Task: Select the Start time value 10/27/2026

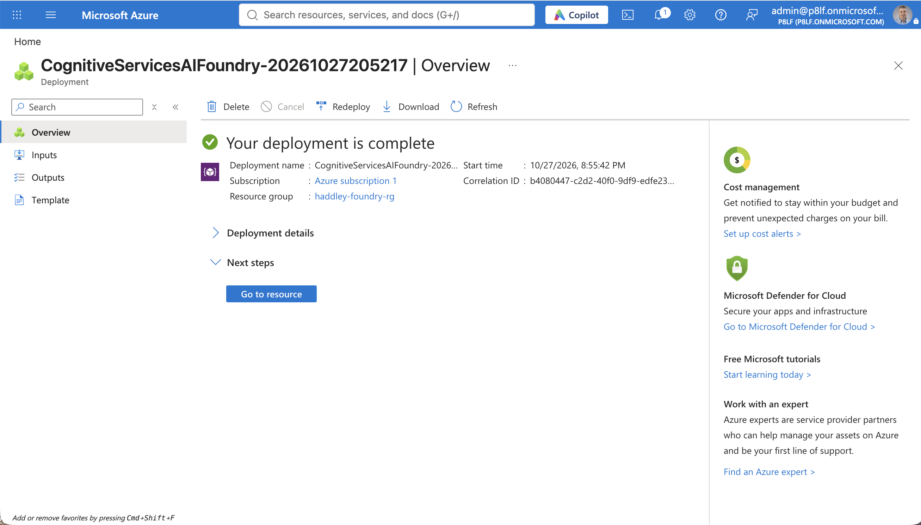Action: tap(577, 165)
